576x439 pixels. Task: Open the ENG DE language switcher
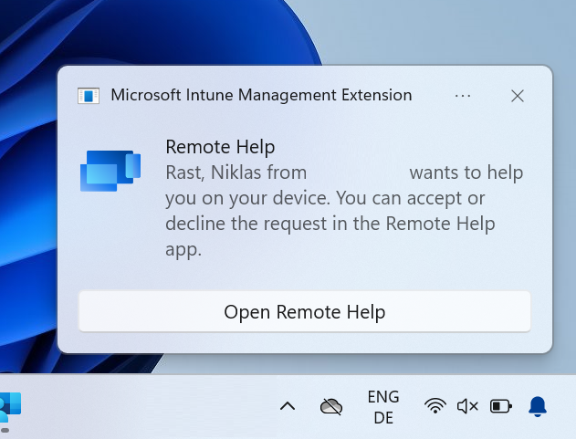coord(382,407)
